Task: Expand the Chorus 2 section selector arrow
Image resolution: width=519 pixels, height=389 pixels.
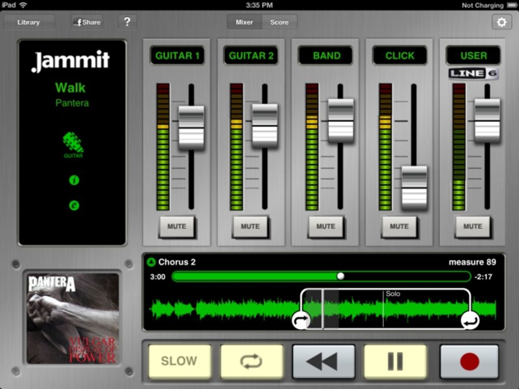Action: click(151, 262)
